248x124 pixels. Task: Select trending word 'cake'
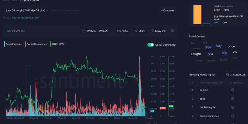(x=202, y=99)
